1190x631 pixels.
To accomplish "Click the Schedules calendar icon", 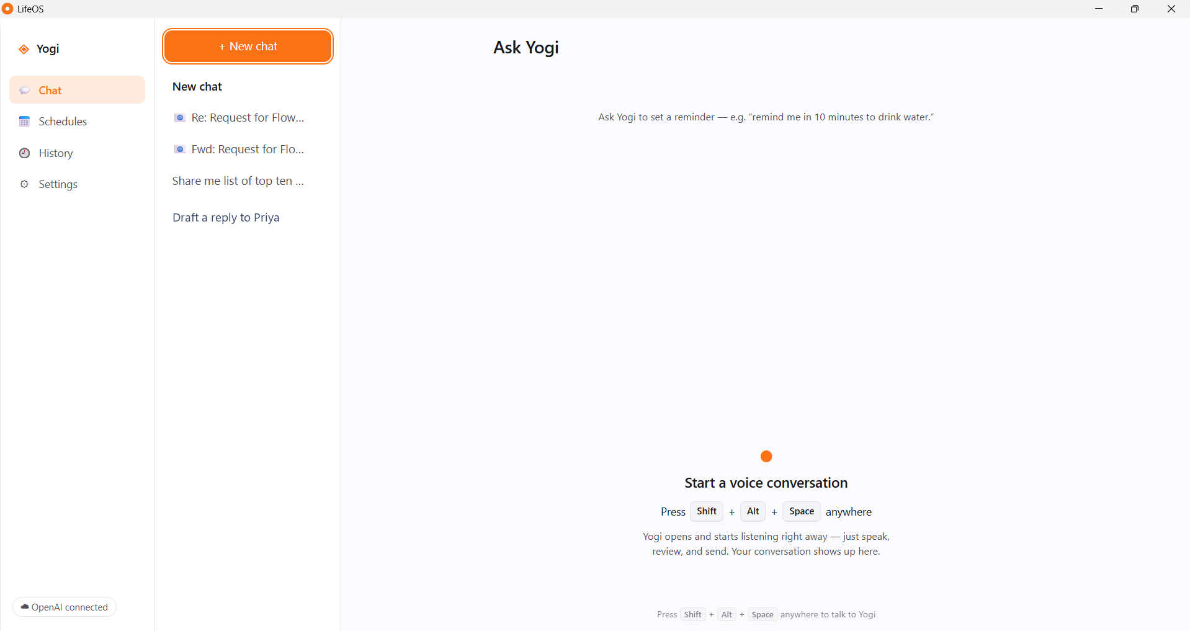I will [x=24, y=122].
